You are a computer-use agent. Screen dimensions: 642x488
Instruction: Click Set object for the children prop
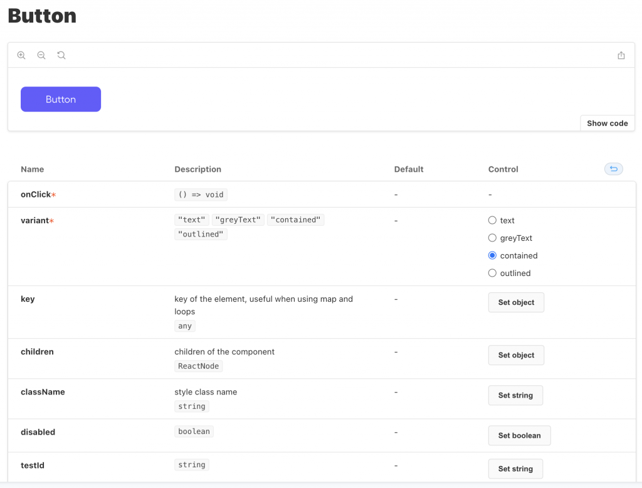(x=516, y=355)
